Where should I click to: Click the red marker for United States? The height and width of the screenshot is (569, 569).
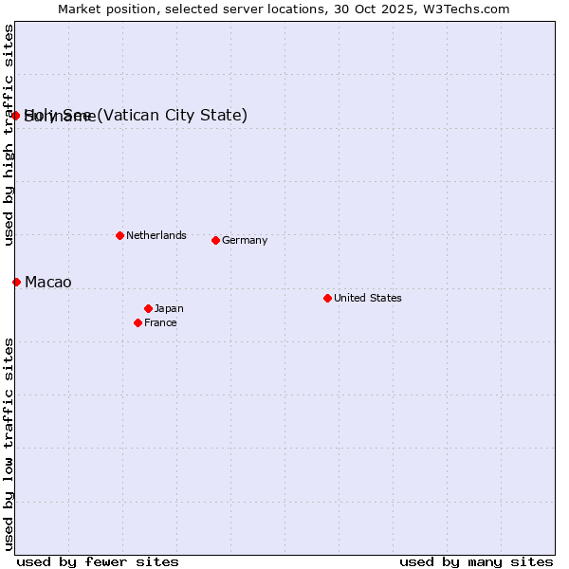coord(327,298)
